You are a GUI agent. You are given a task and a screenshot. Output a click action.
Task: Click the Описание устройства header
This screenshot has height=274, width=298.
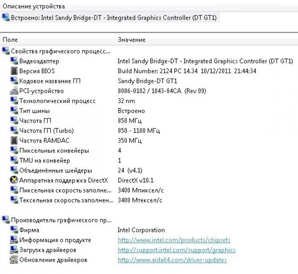coord(34,6)
